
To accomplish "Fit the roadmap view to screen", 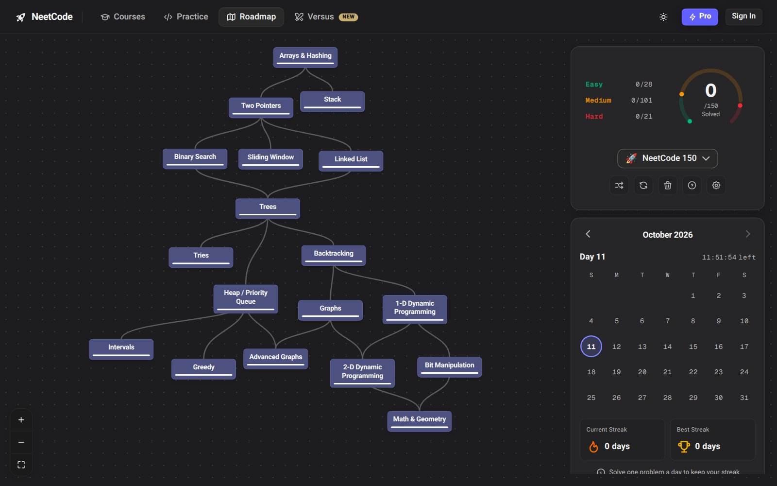I will tap(21, 465).
